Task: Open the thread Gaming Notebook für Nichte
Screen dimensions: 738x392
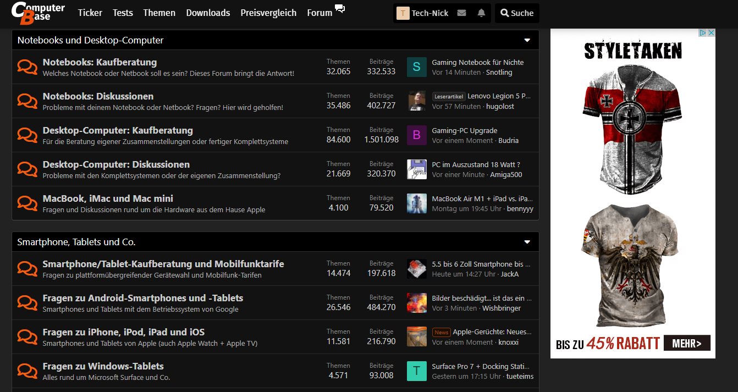Action: coord(478,62)
